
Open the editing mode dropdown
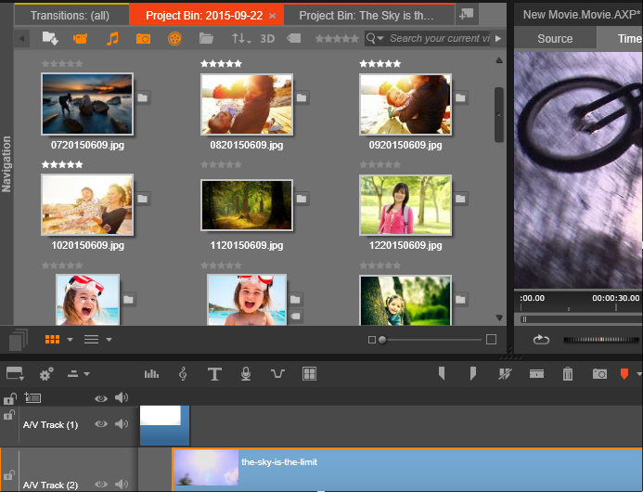(x=78, y=374)
